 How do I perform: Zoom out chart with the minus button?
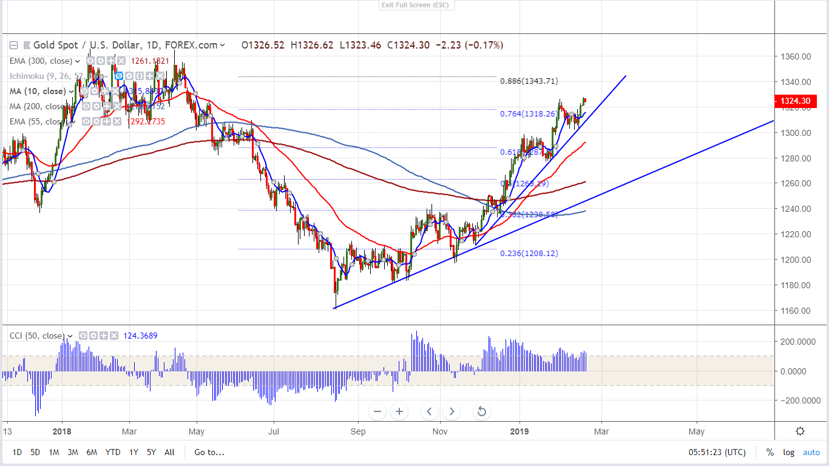click(377, 411)
